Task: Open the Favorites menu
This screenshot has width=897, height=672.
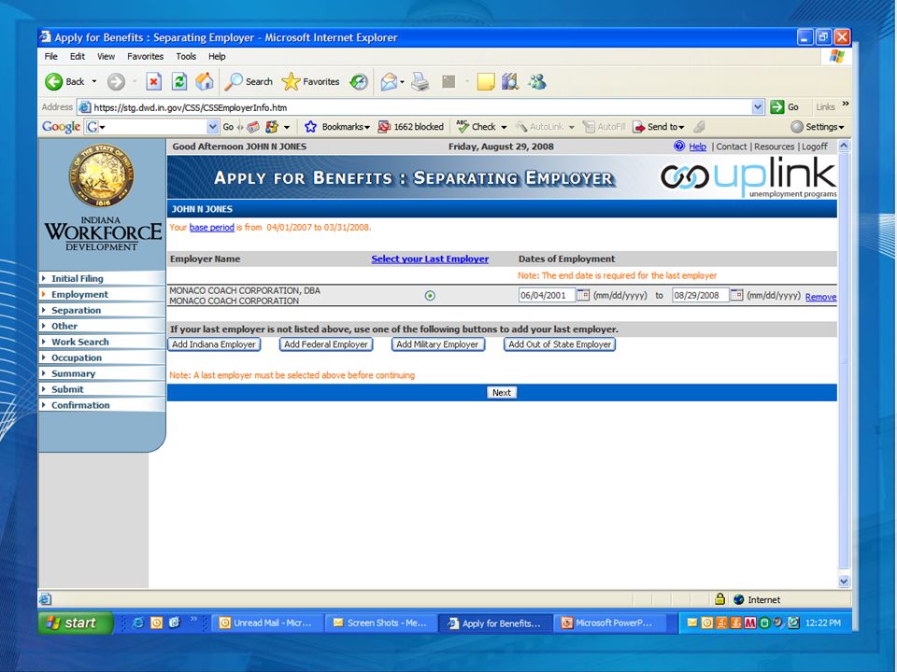Action: coord(146,57)
